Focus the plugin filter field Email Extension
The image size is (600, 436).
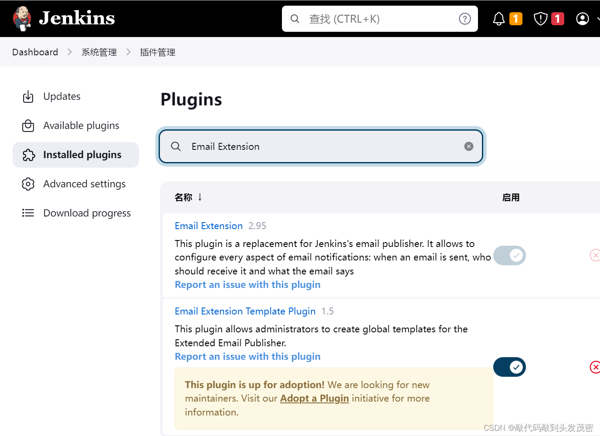(321, 146)
